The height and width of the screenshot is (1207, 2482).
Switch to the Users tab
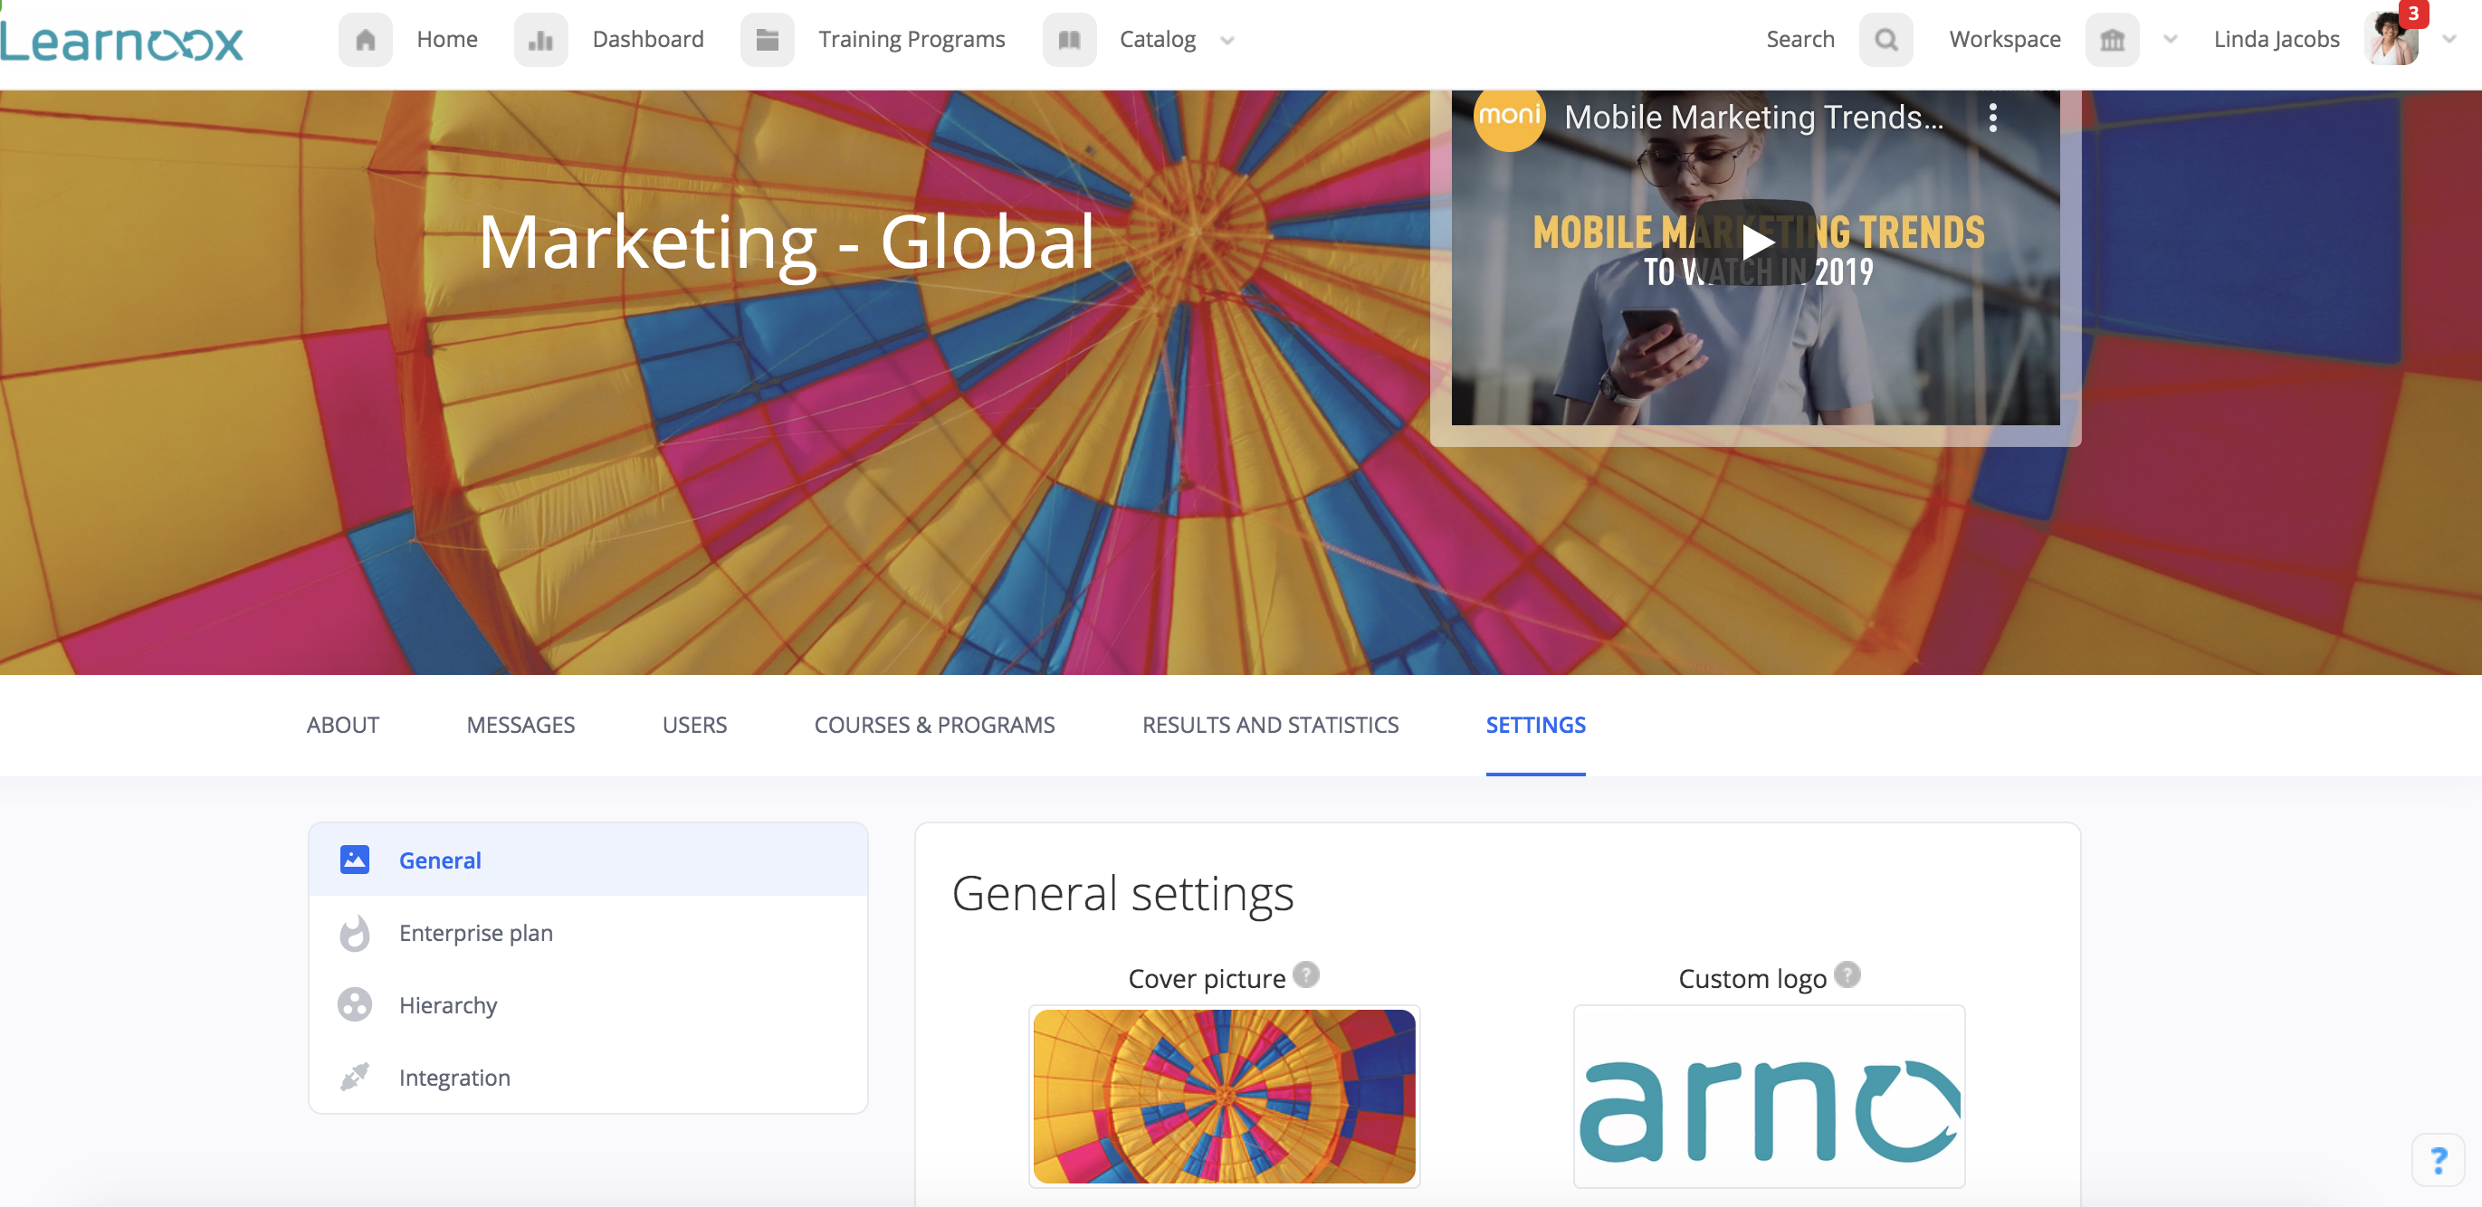(x=693, y=726)
